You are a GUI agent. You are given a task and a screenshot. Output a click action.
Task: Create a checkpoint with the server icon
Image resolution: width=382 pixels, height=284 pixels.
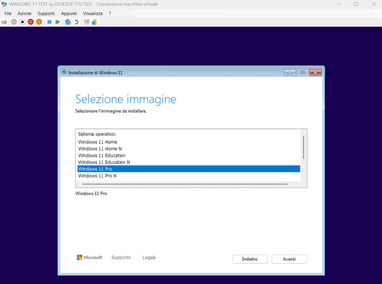tap(68, 22)
